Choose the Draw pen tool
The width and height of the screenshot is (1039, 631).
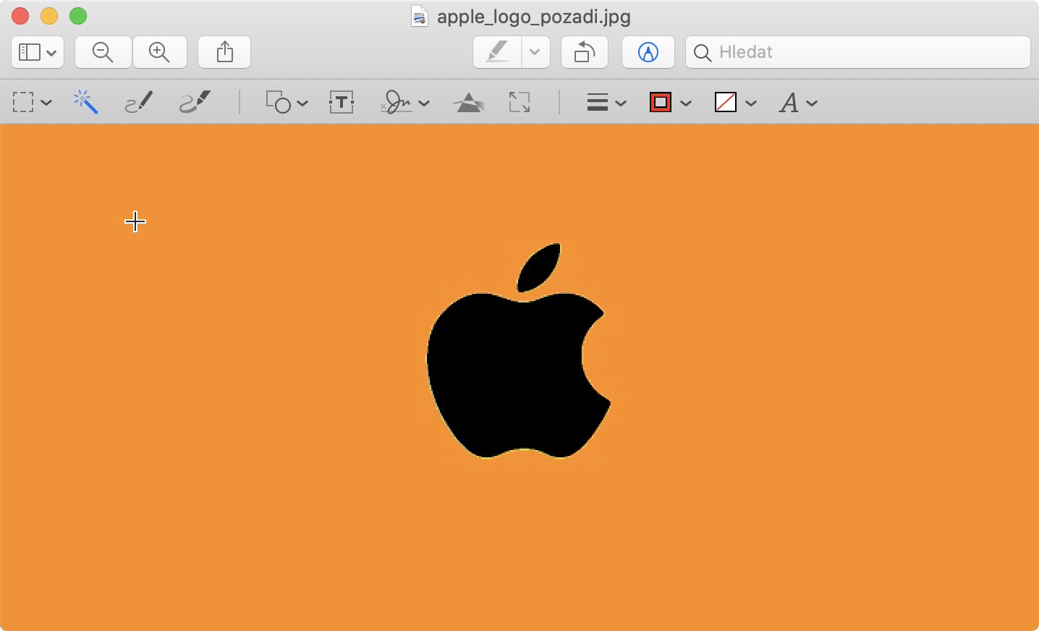pyautogui.click(x=195, y=103)
